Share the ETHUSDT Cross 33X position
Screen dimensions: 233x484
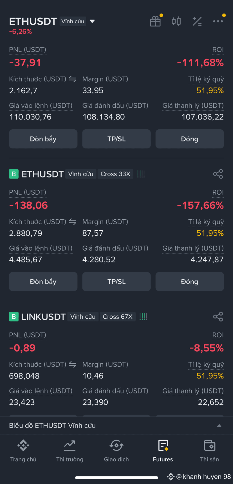pos(218,174)
